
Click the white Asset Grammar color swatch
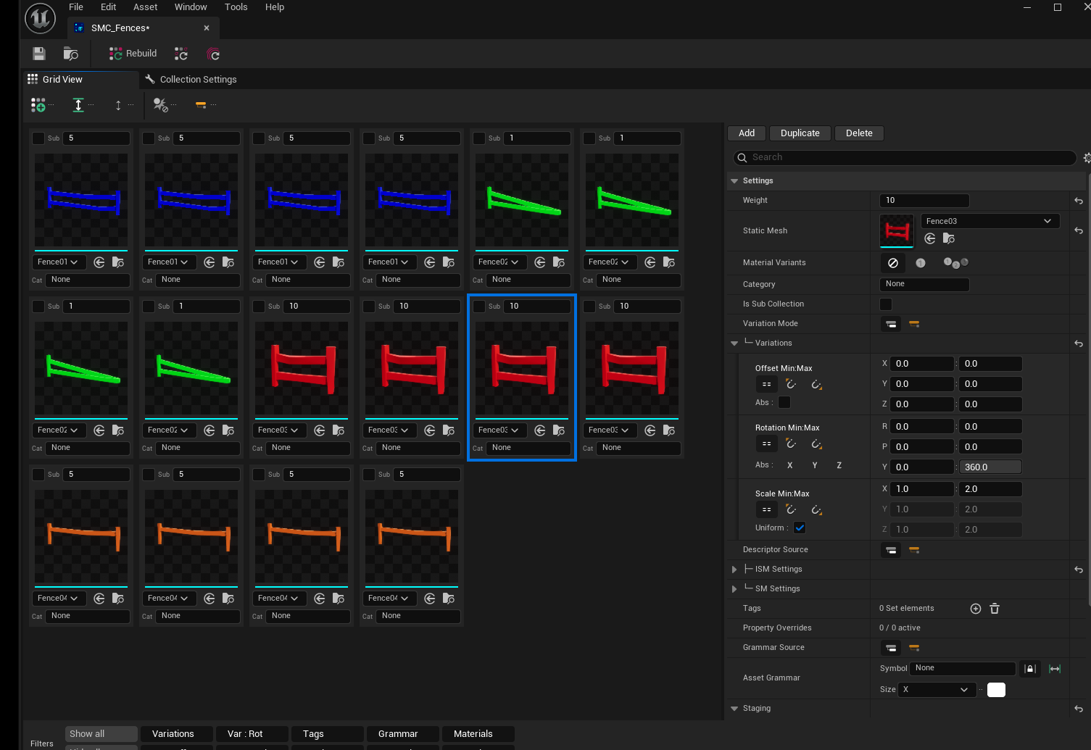996,690
